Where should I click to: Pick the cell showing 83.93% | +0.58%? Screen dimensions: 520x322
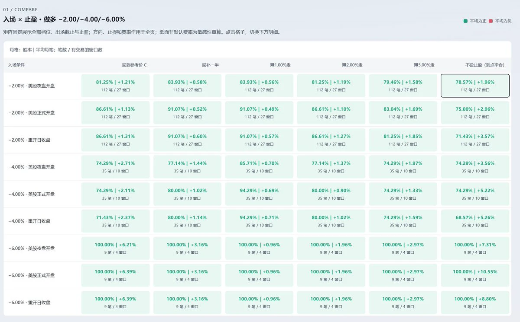[x=187, y=86]
